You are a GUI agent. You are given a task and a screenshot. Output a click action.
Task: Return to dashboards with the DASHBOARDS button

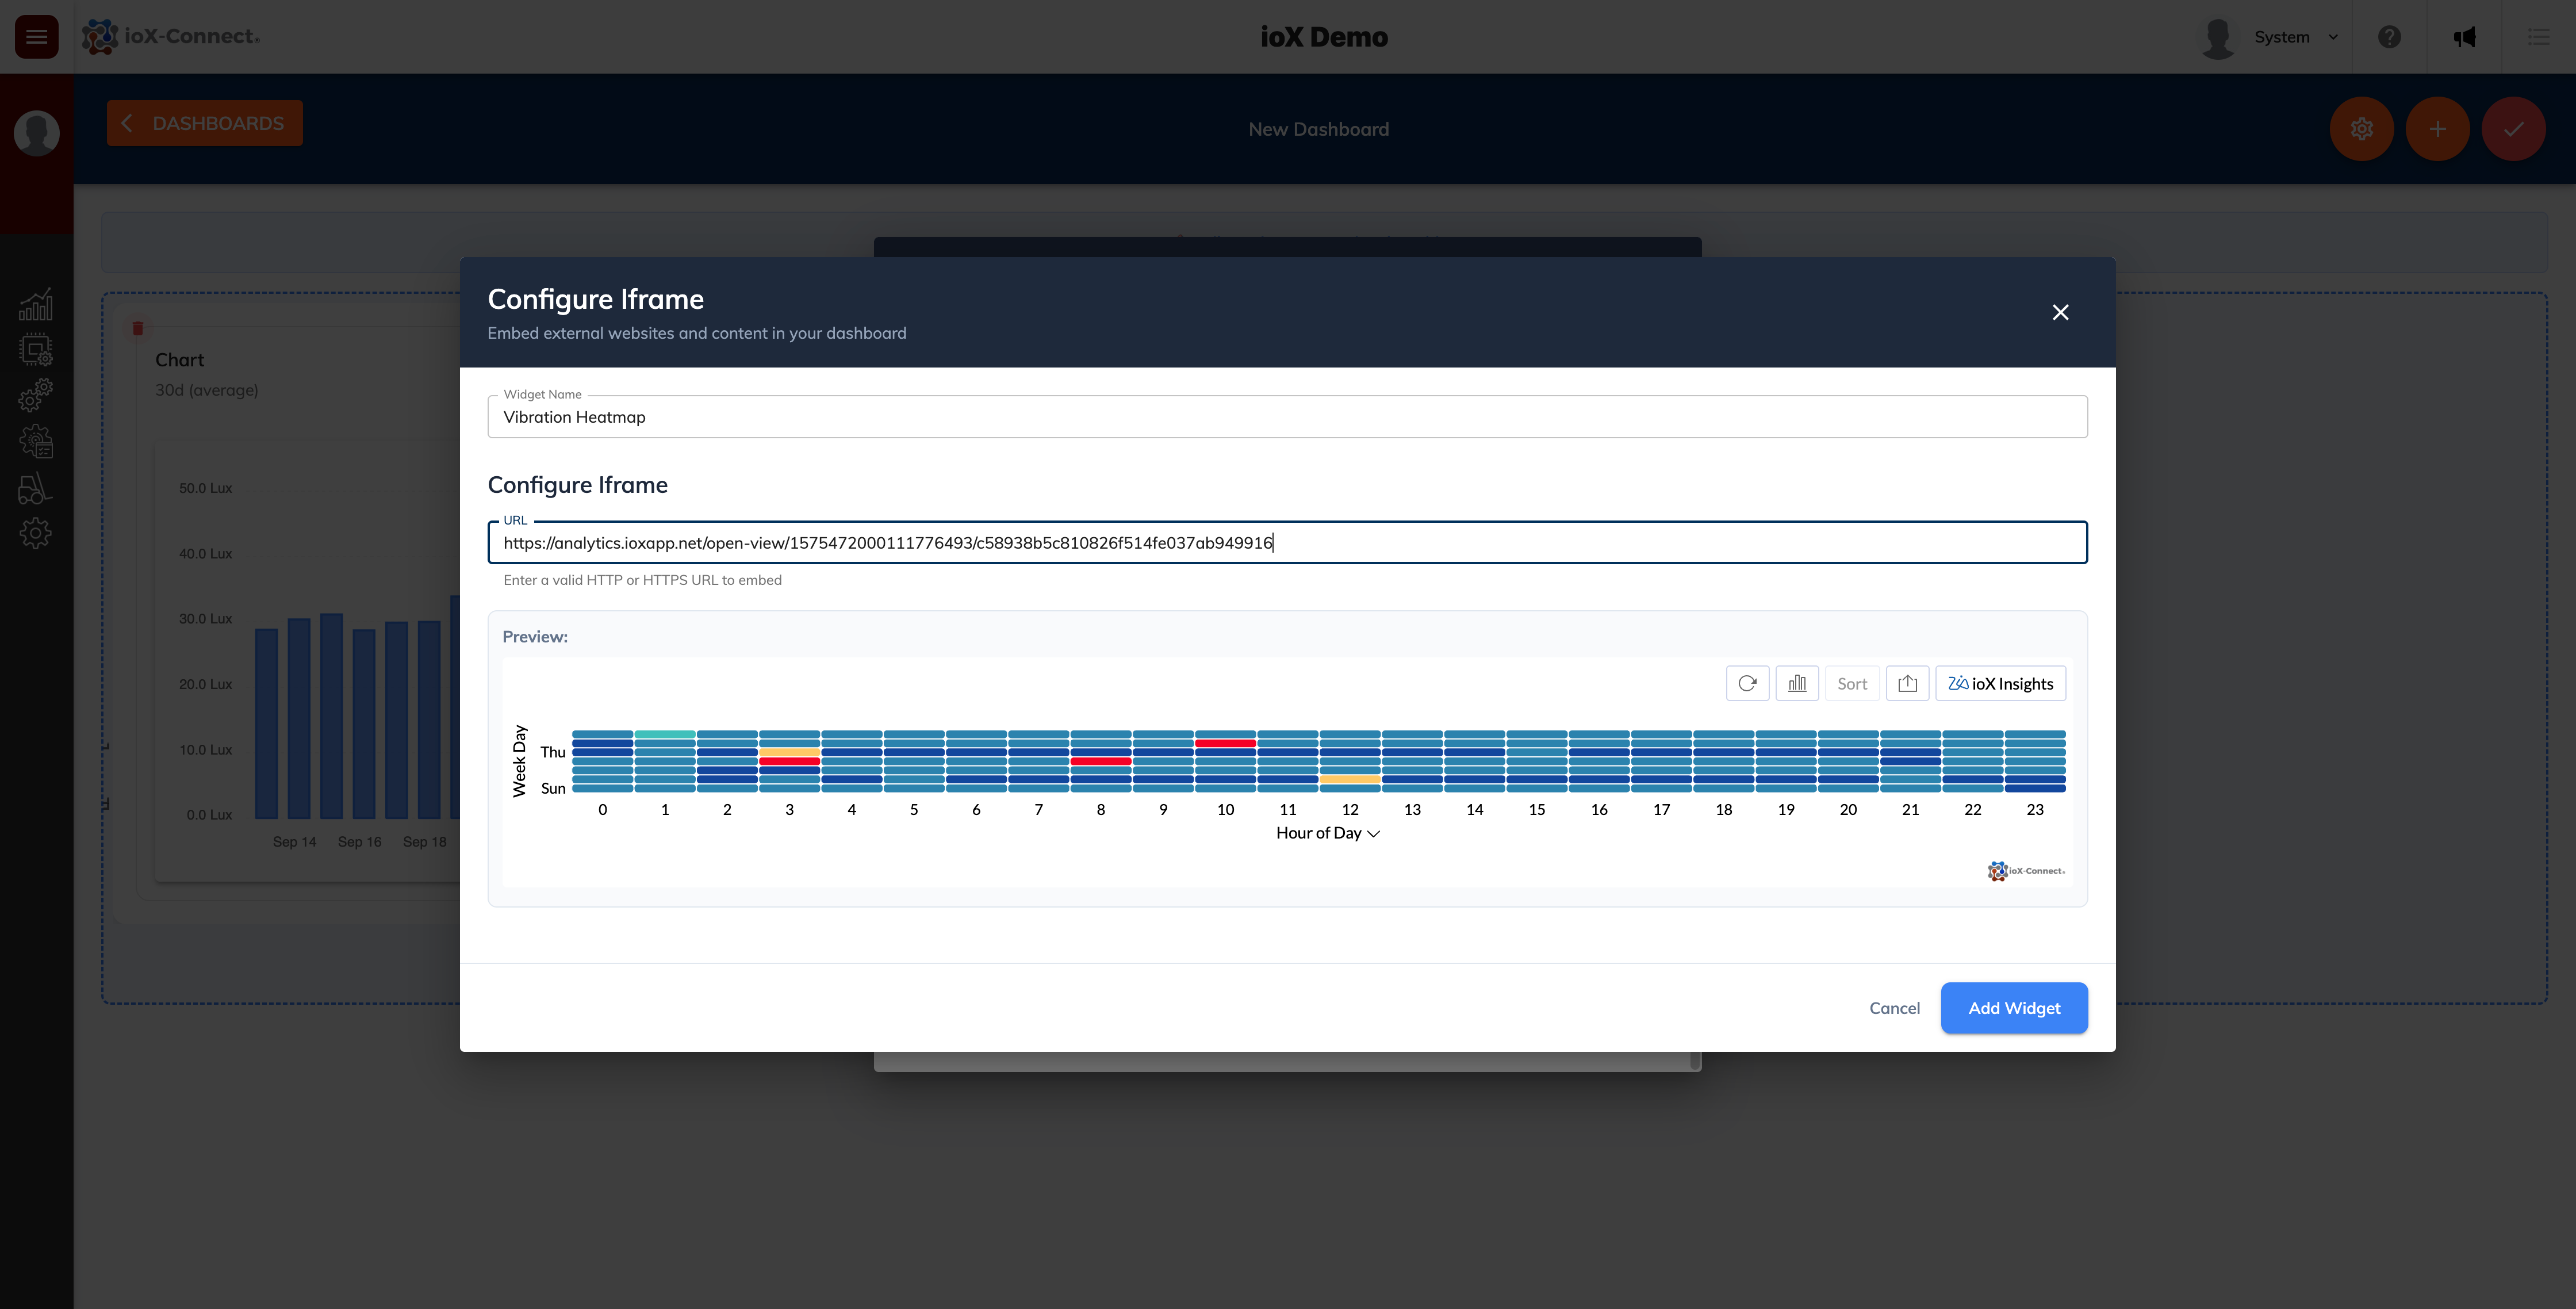204,122
